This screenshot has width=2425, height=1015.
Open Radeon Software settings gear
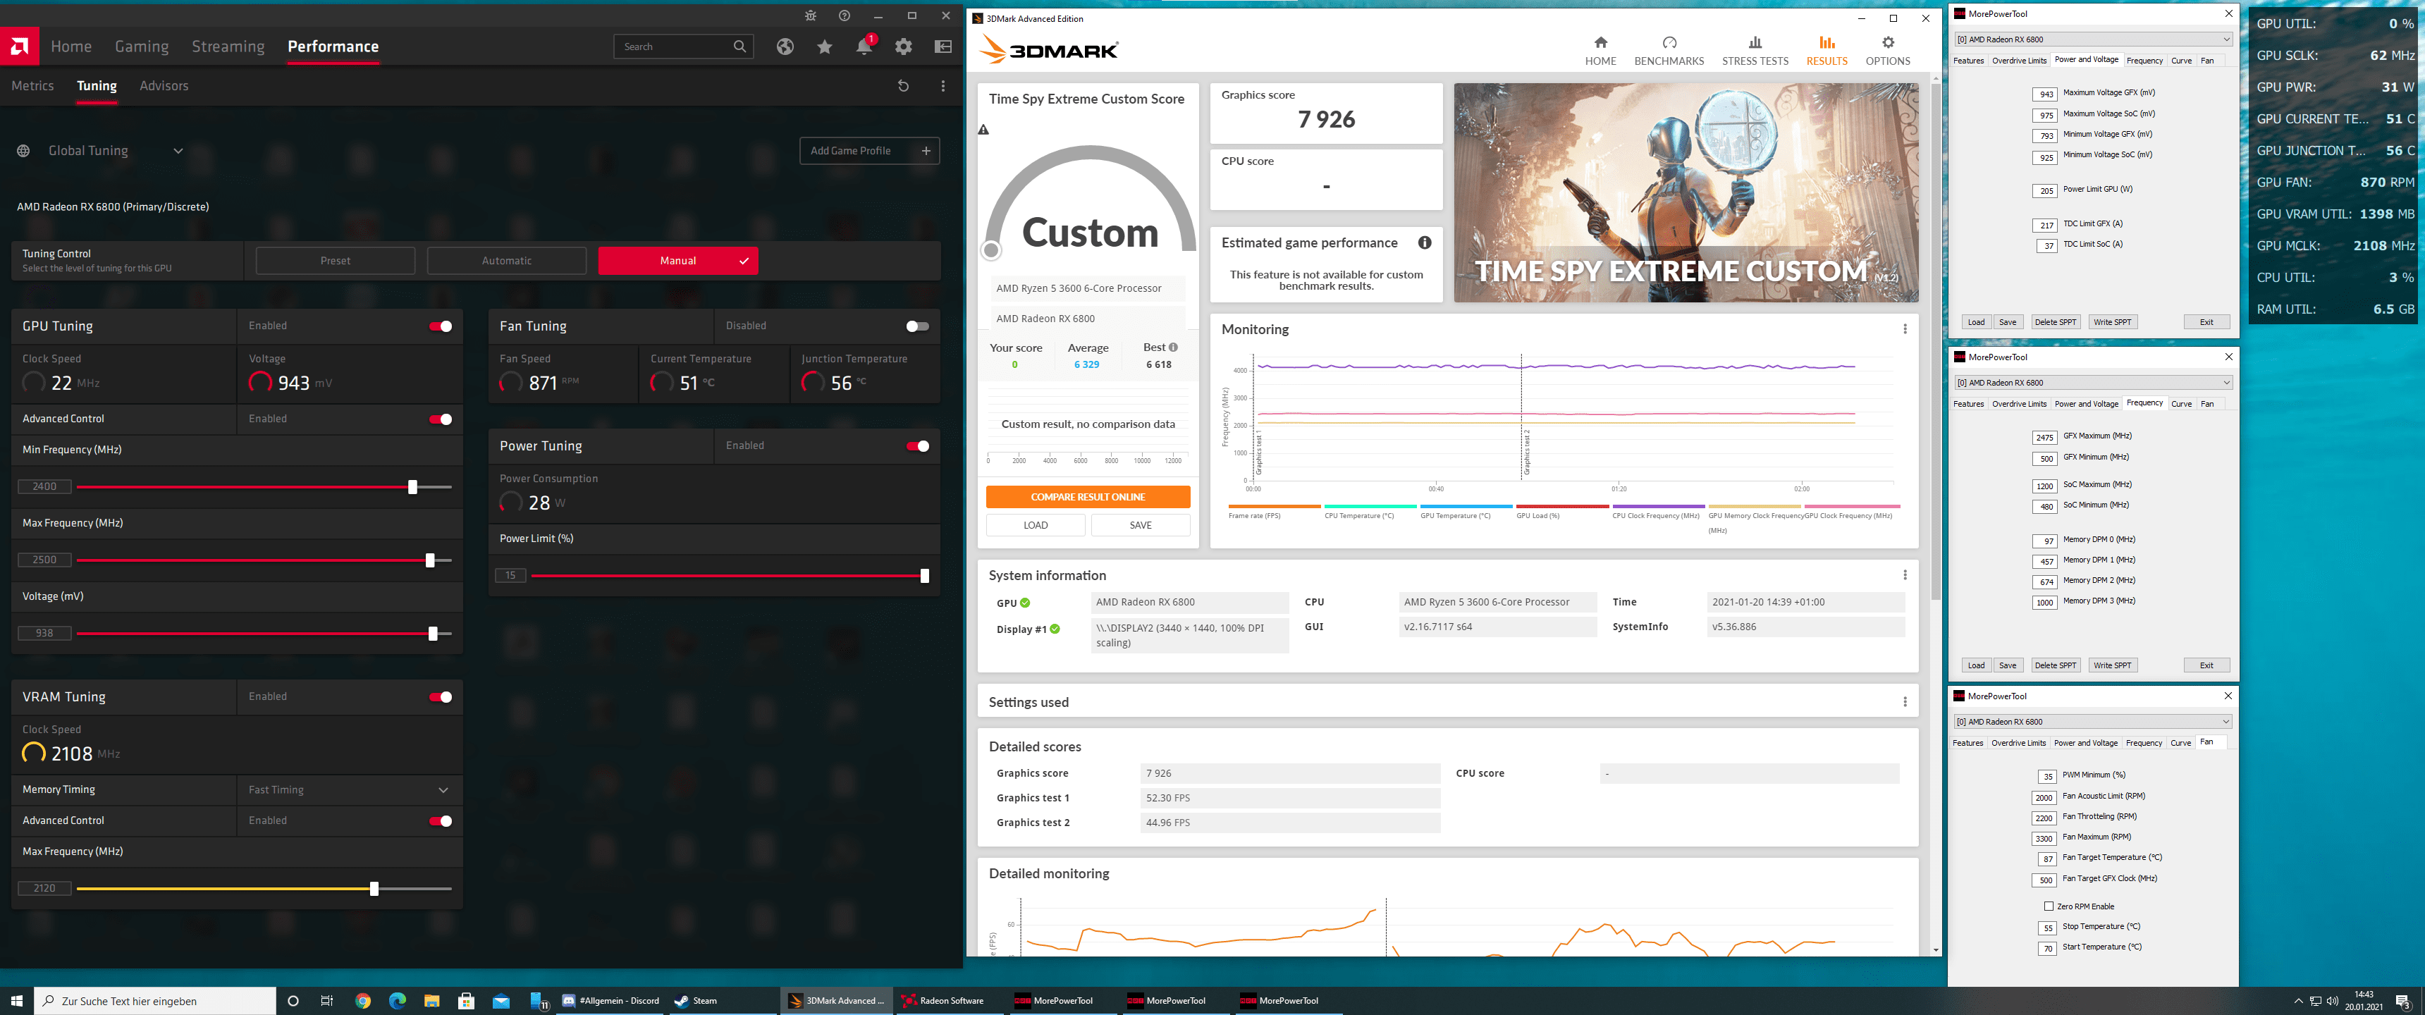click(x=904, y=46)
